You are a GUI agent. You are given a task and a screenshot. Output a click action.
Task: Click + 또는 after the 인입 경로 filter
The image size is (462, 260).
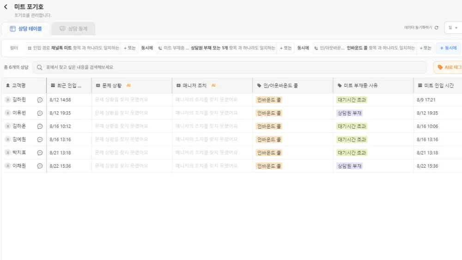[x=130, y=48]
